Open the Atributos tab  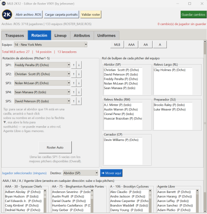(x=82, y=36)
